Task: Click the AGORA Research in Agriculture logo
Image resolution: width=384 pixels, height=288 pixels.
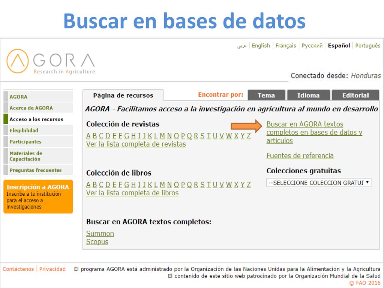Action: (x=51, y=61)
